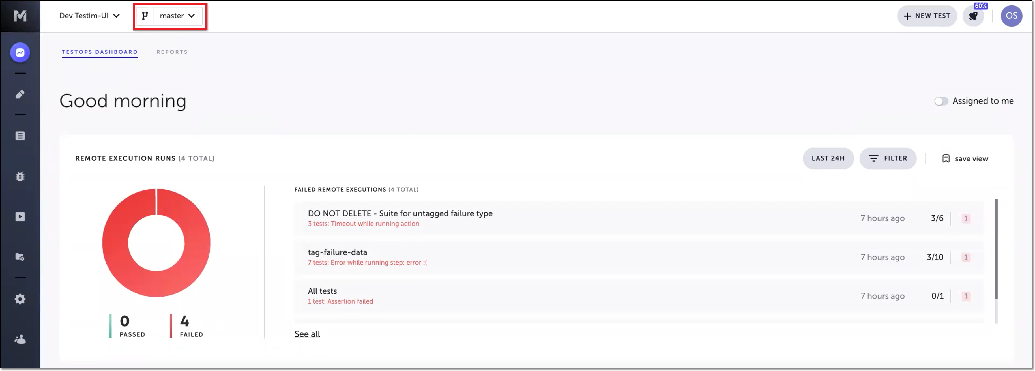The height and width of the screenshot is (371, 1035).
Task: Click the See all link
Action: tap(307, 334)
